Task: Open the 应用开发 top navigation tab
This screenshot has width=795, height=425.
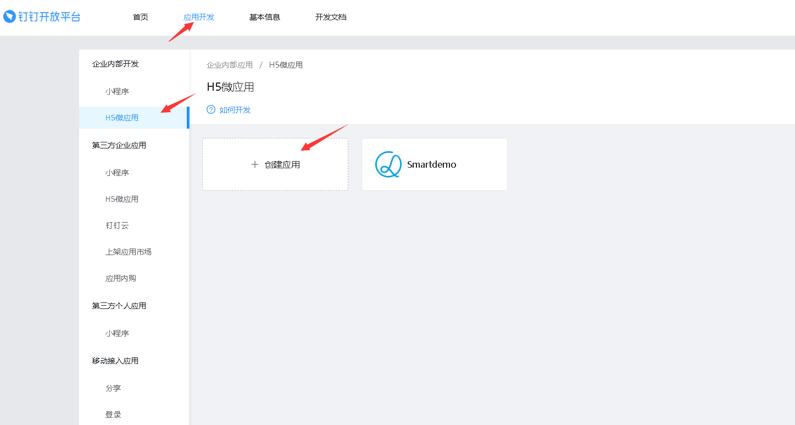Action: 199,17
